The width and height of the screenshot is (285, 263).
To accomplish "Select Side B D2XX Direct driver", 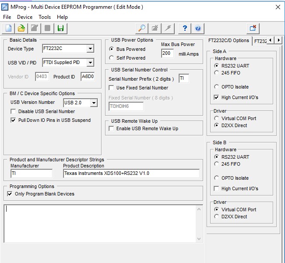I will coord(231,217).
